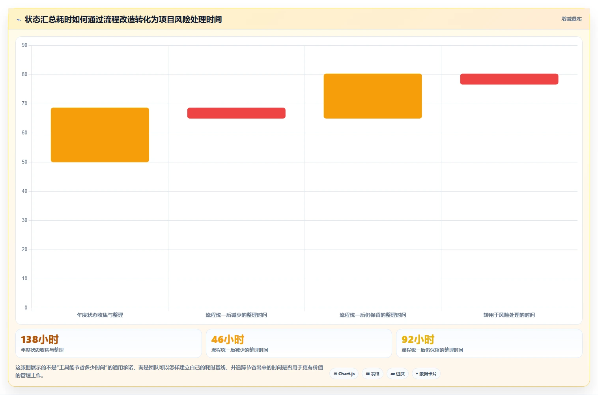
Task: Click the y-axis value 90
Action: tap(24, 45)
